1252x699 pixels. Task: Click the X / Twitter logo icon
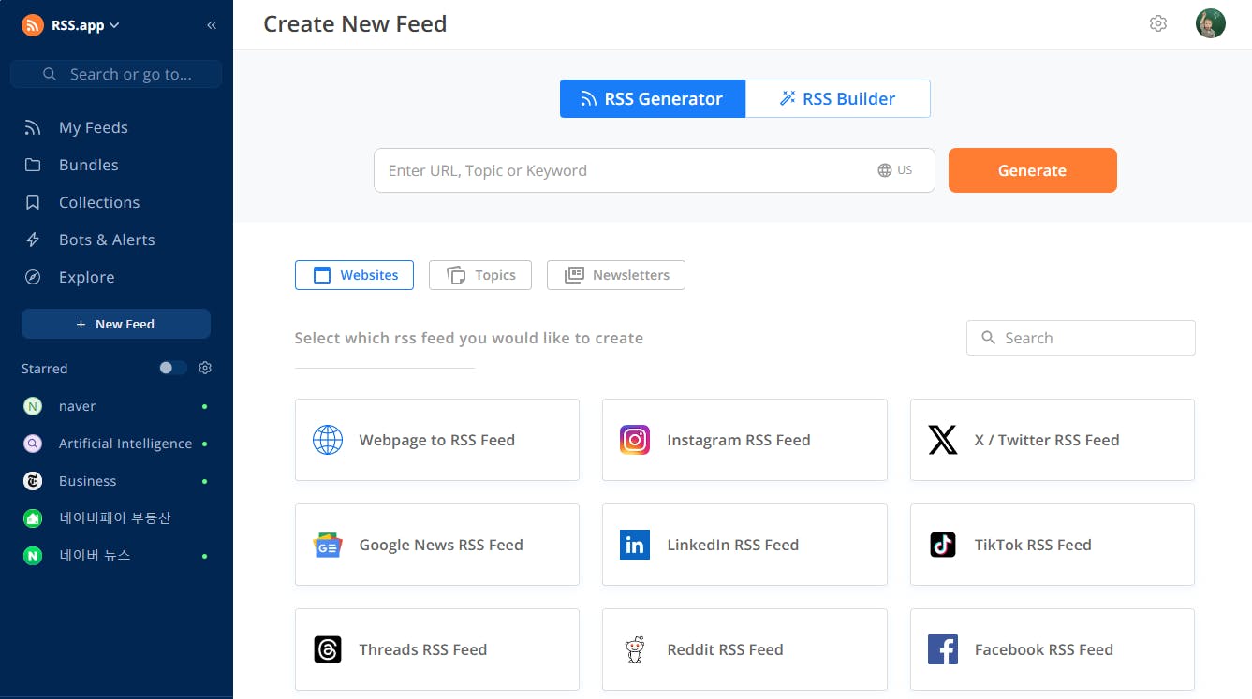(x=942, y=440)
